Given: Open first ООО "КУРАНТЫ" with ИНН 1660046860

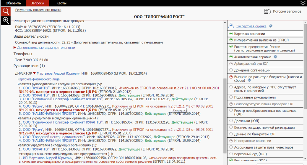Looking at the screenshot, I should tap(36, 88).
